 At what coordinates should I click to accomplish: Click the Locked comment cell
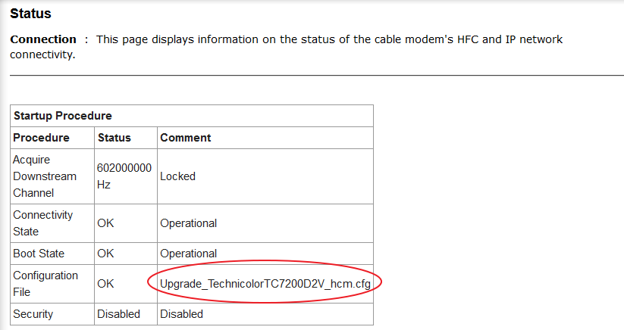(177, 176)
